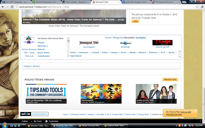This screenshot has height=128, width=205.
Task: Select the Supernatural genre link
Action: click(76, 56)
